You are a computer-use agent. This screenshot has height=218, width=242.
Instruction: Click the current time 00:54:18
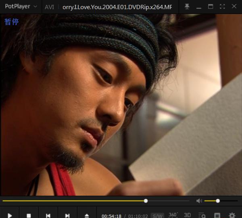(x=111, y=216)
